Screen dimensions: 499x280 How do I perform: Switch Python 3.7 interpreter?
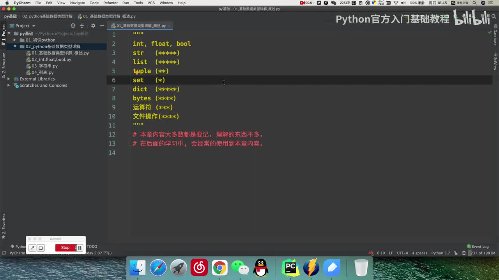coord(440,253)
